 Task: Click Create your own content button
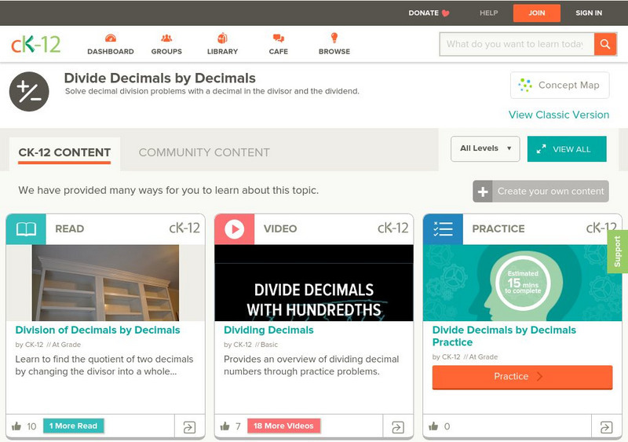pos(541,192)
